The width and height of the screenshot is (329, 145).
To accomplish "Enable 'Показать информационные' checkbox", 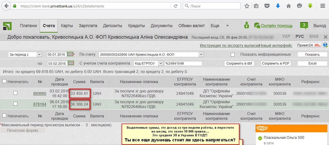I will coord(233,55).
